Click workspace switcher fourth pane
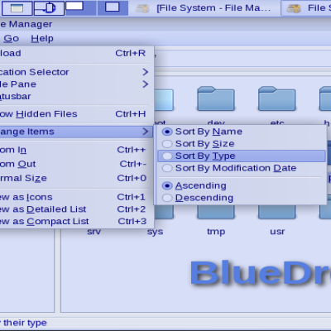 point(113,8)
